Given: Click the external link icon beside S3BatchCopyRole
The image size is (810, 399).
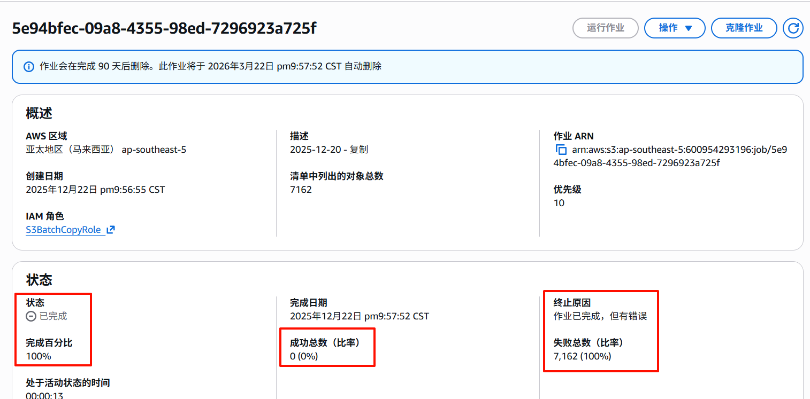Looking at the screenshot, I should (111, 230).
